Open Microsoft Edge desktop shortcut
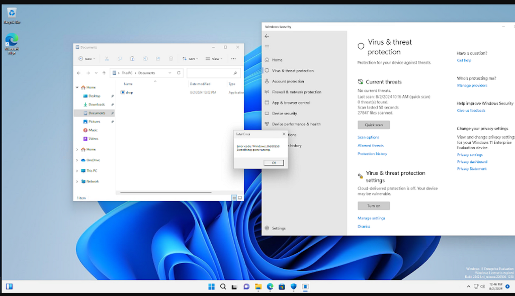The image size is (515, 296). 12,44
